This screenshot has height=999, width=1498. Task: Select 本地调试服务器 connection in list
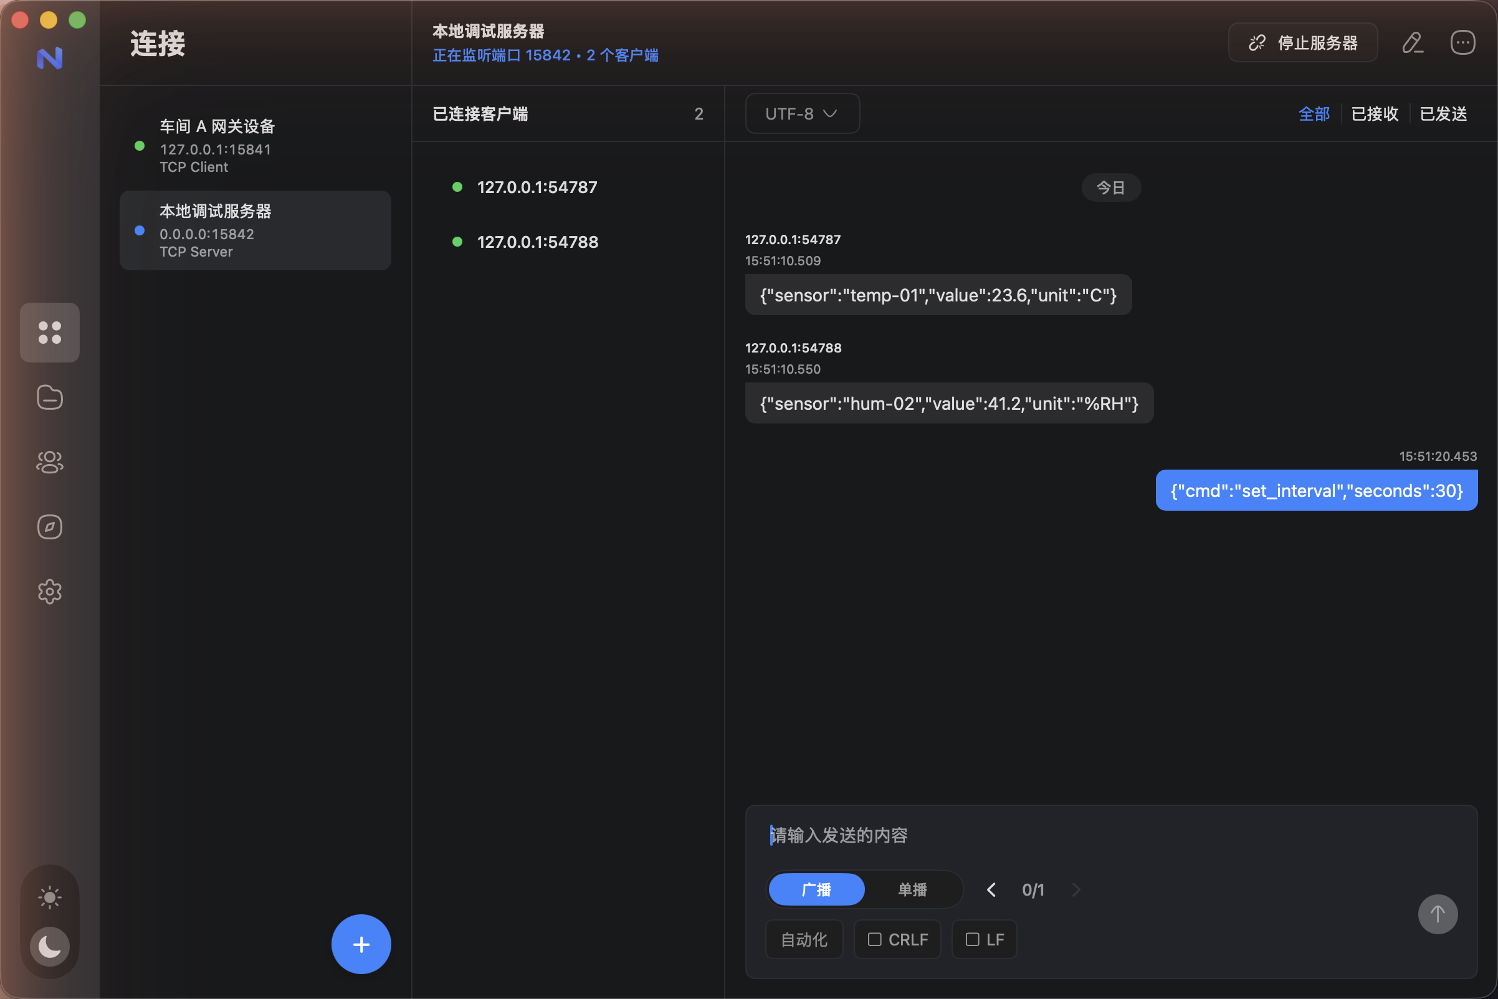[x=255, y=230]
